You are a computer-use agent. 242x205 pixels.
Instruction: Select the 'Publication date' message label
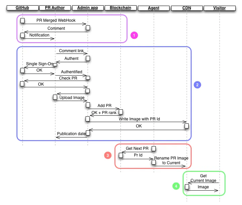pyautogui.click(x=71, y=134)
